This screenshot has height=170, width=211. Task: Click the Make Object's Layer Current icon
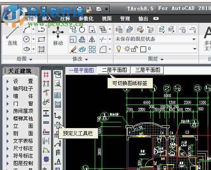[130, 29]
